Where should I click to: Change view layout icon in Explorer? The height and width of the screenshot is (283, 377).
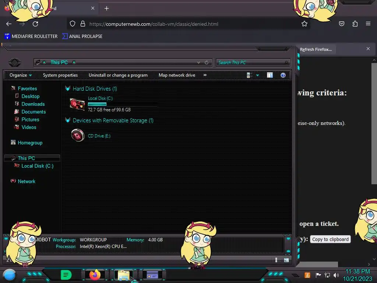[x=249, y=75]
